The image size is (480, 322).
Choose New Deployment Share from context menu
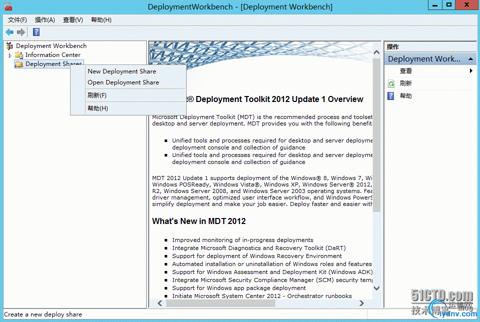coord(122,71)
